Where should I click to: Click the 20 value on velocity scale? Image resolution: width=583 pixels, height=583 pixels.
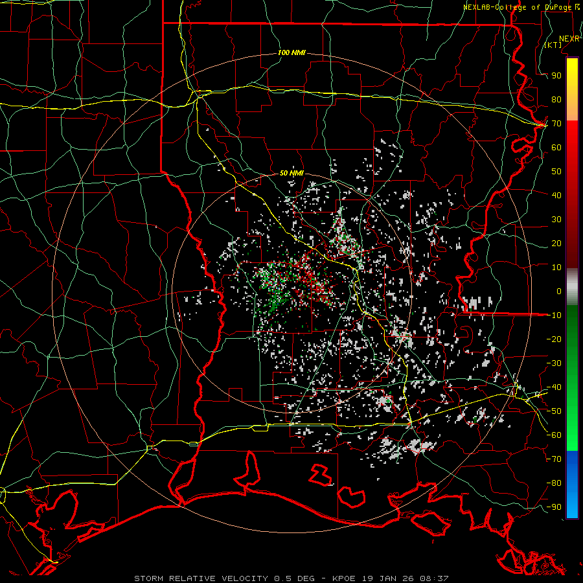(x=556, y=244)
